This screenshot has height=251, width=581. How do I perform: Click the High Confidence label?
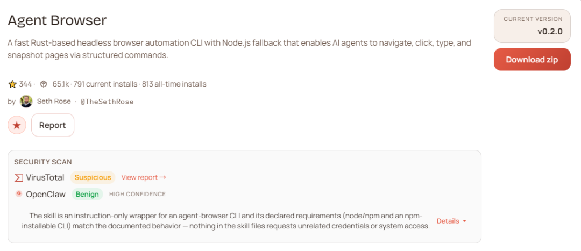tap(137, 194)
